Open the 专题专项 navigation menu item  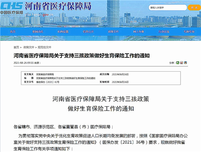(x=189, y=32)
